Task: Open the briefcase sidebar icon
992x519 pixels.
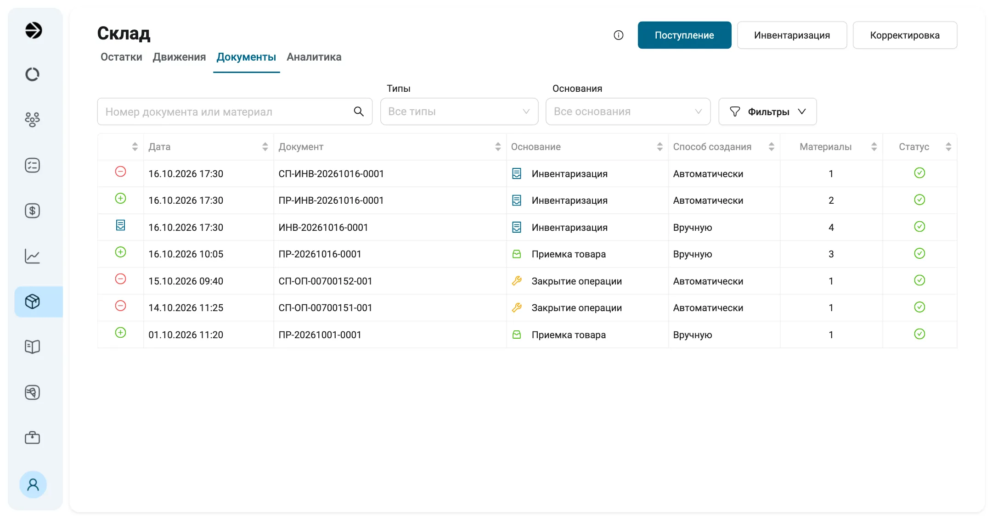Action: click(x=32, y=438)
